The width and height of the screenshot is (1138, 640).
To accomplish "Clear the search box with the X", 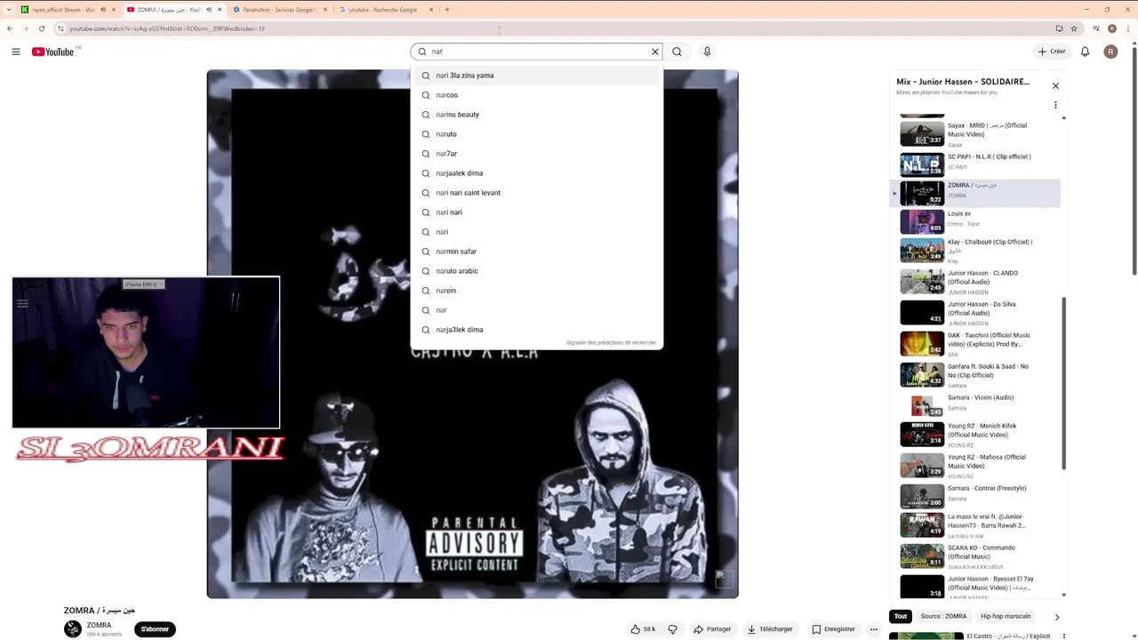I will [x=655, y=52].
